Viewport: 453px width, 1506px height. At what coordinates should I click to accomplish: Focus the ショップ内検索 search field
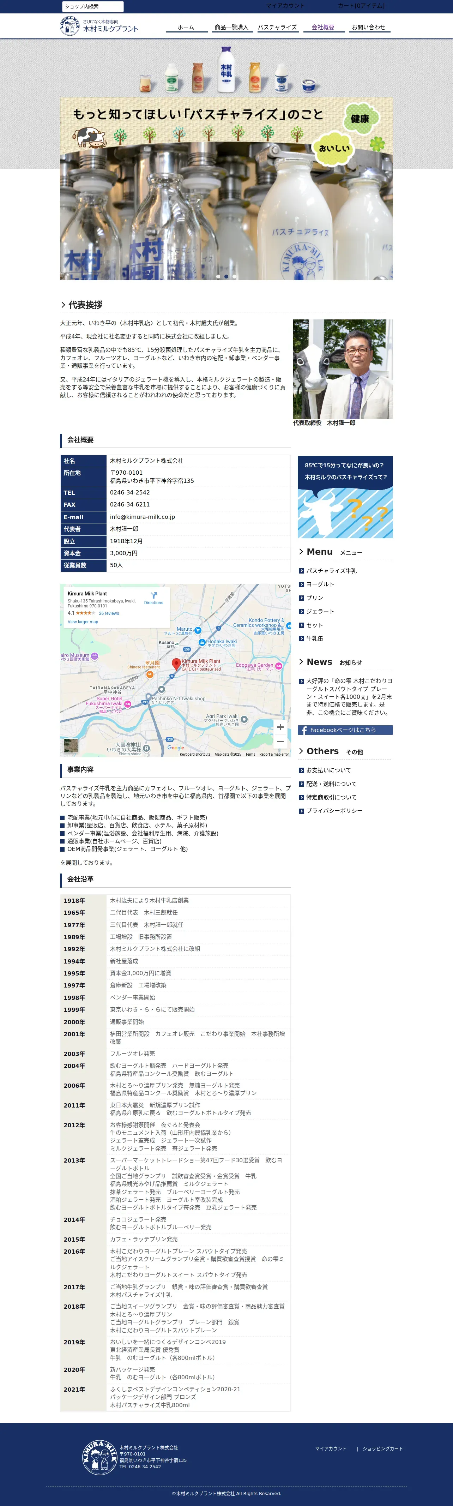(x=93, y=6)
